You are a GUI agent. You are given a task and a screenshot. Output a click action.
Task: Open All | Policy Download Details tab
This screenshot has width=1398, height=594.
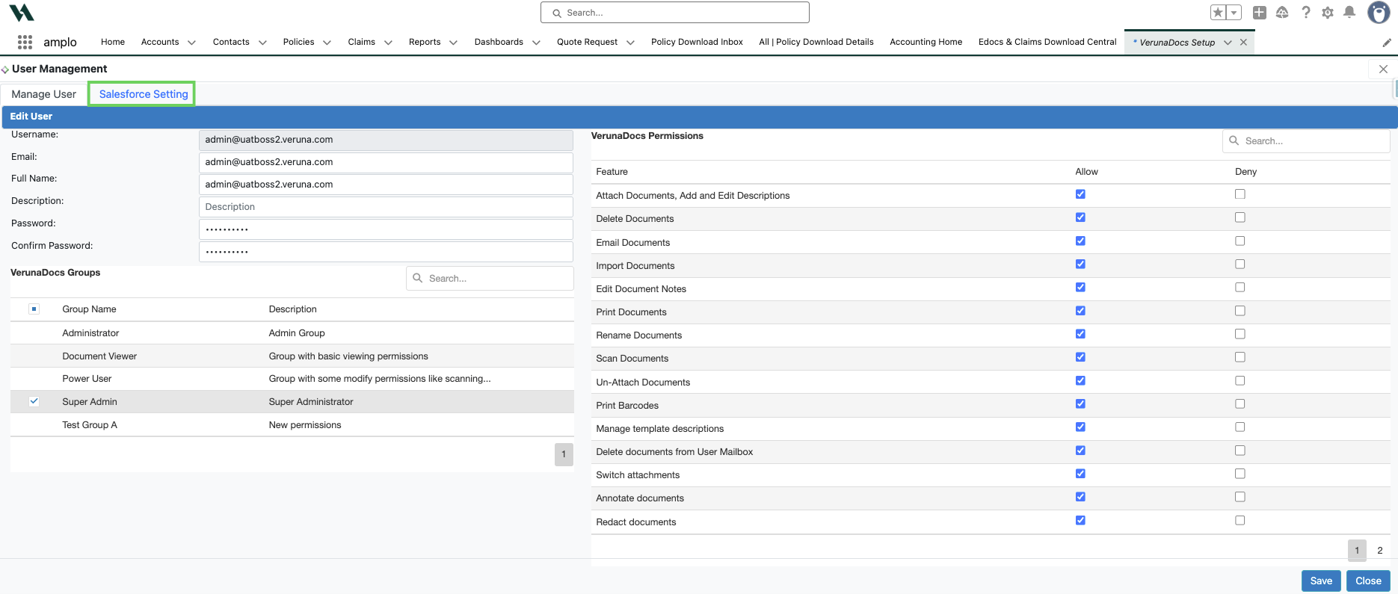tap(816, 42)
